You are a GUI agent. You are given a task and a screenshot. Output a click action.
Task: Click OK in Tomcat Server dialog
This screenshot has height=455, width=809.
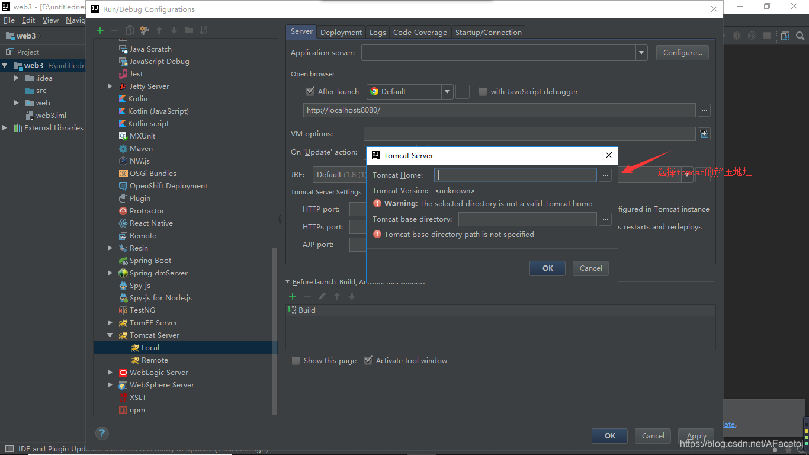[x=548, y=268]
